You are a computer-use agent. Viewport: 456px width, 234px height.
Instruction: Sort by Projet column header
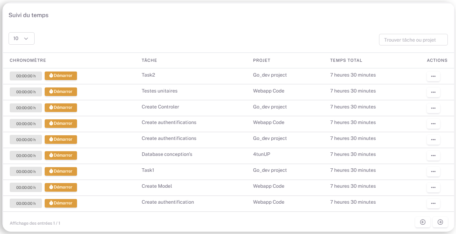[x=262, y=60]
